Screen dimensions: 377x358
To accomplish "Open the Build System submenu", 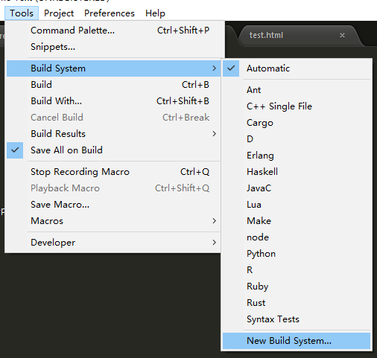I will tap(113, 68).
